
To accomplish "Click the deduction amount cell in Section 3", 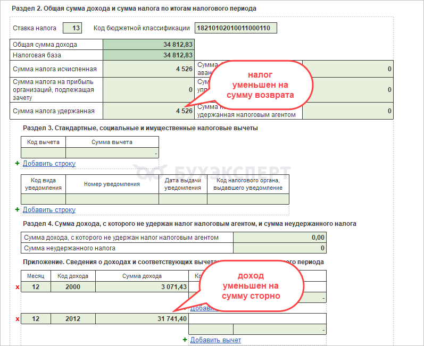I will pos(112,153).
